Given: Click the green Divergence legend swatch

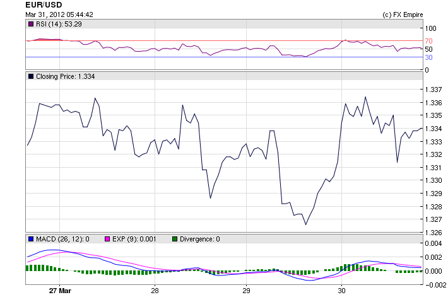Looking at the screenshot, I should click(175, 239).
